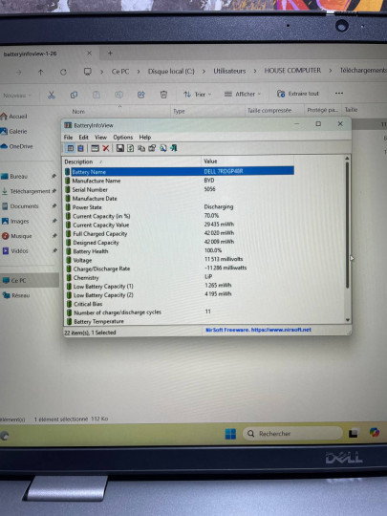Open Task View icon on the taskbar
Viewport: 387px width, 516px height.
(x=354, y=434)
